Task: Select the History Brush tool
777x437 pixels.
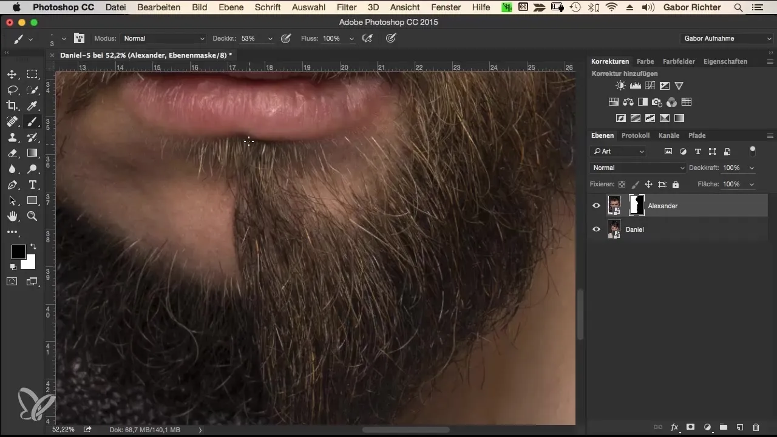Action: pyautogui.click(x=32, y=137)
